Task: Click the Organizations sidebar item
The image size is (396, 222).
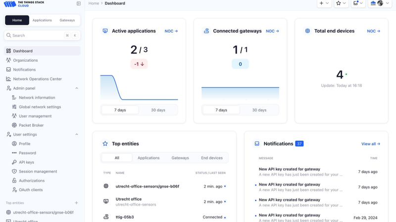Action: 25,60
